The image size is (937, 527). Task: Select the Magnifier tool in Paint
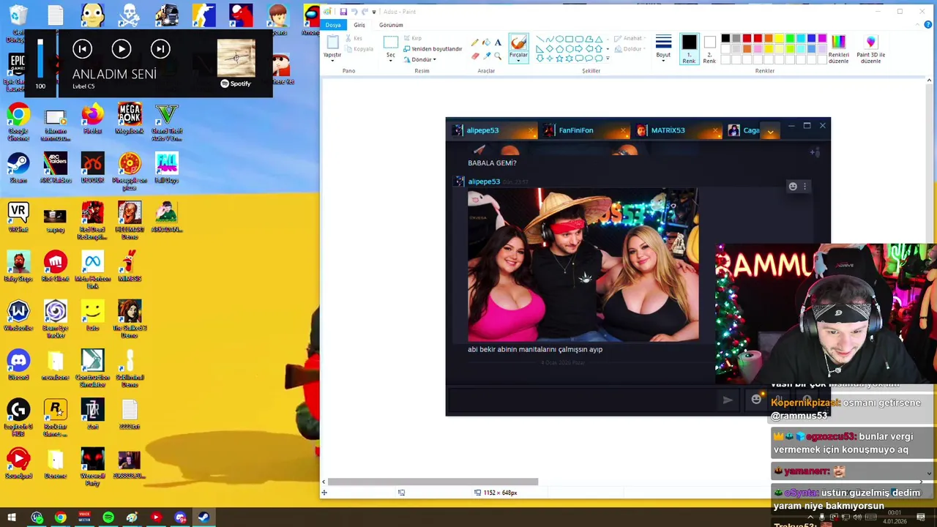[498, 56]
